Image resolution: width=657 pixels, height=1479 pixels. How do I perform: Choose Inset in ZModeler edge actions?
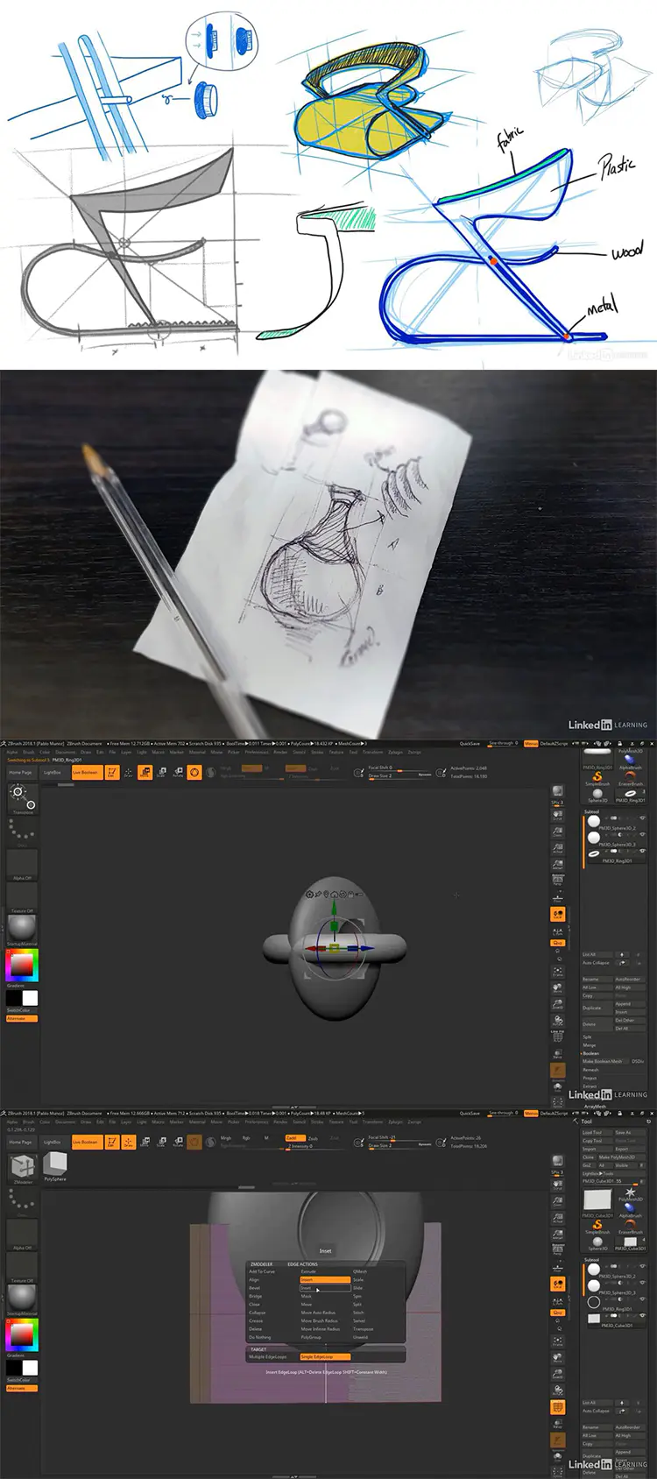(325, 1288)
